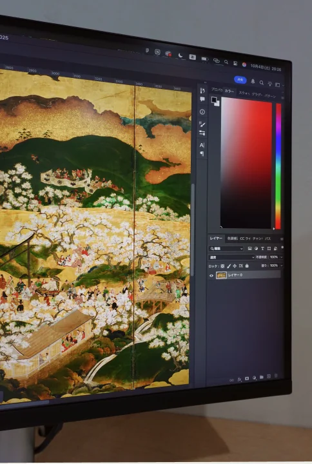The height and width of the screenshot is (464, 312).
Task: Toggle the layer filter on/off switch
Action: [x=282, y=247]
